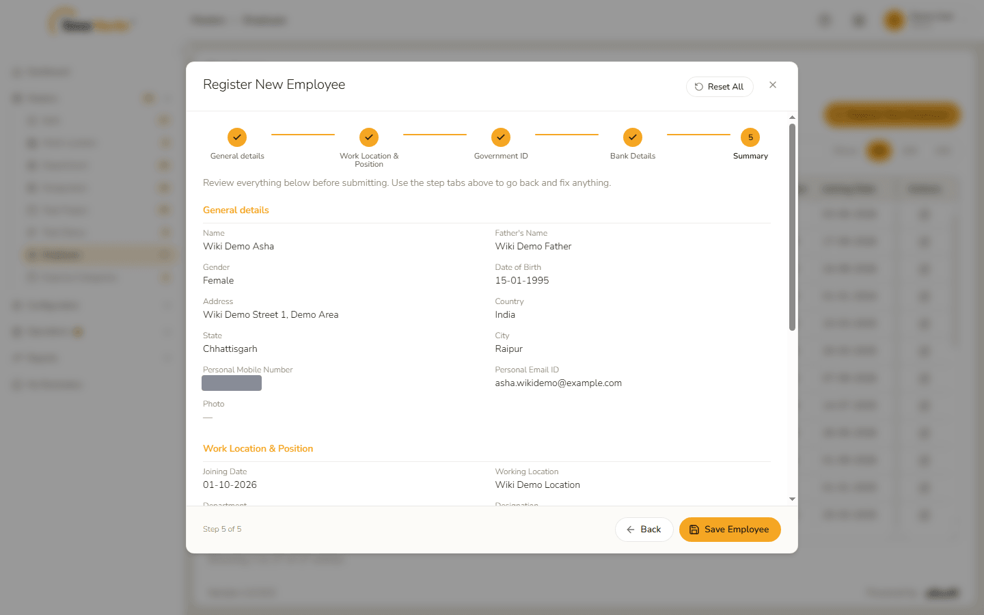Close the Register New Employee dialog
Screen dimensions: 984x615
(x=773, y=85)
